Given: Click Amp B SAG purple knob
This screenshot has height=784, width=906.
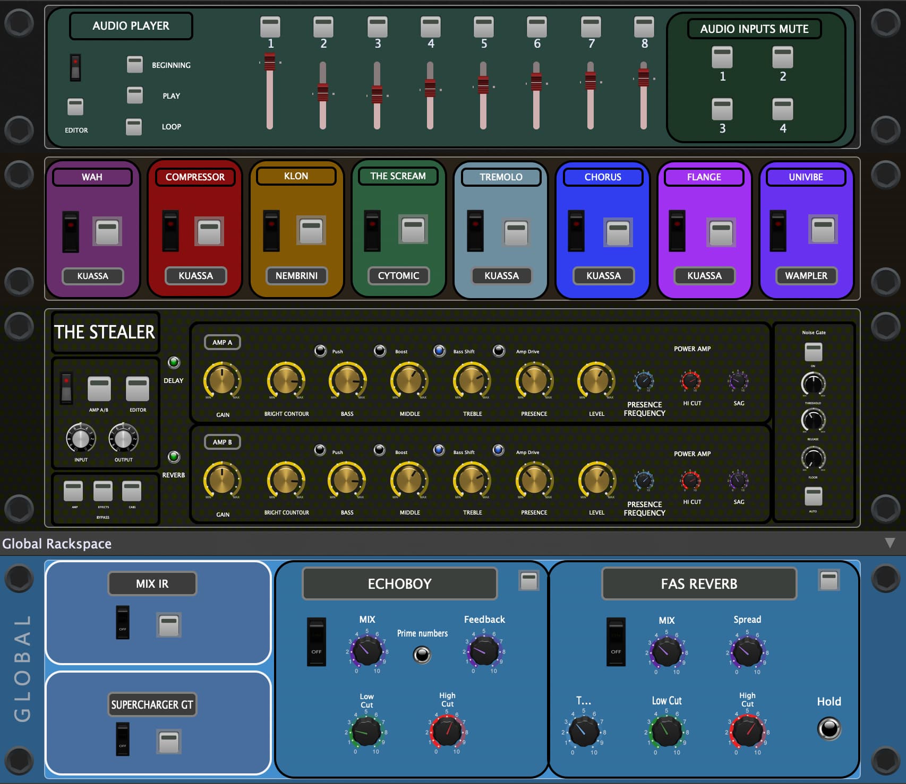Looking at the screenshot, I should [738, 481].
